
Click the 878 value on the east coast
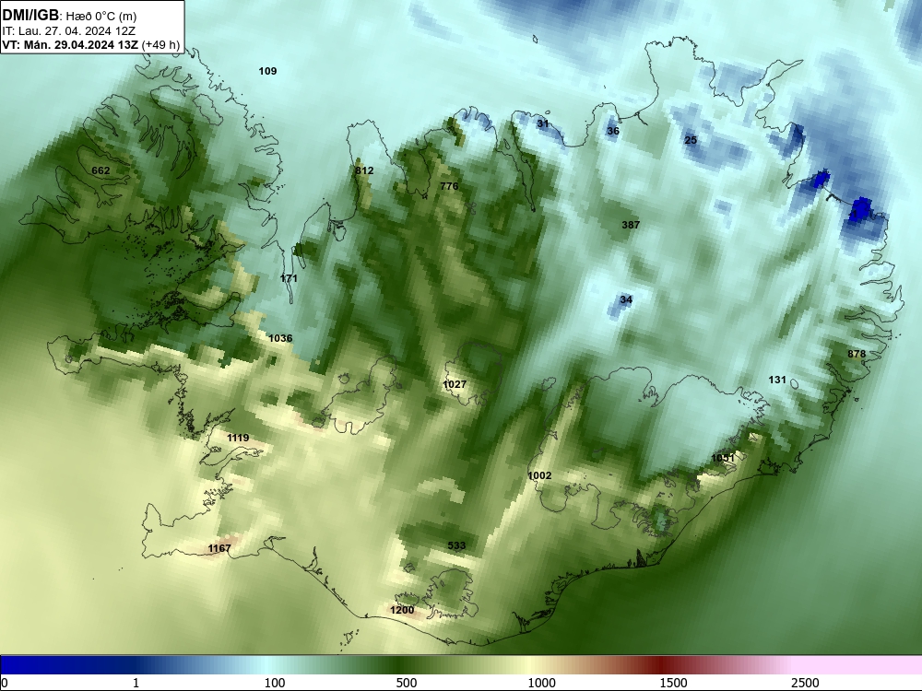pyautogui.click(x=857, y=355)
